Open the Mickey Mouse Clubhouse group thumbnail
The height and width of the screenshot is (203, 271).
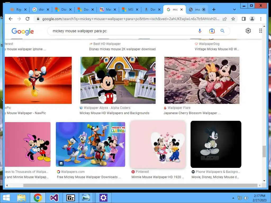click(x=91, y=145)
